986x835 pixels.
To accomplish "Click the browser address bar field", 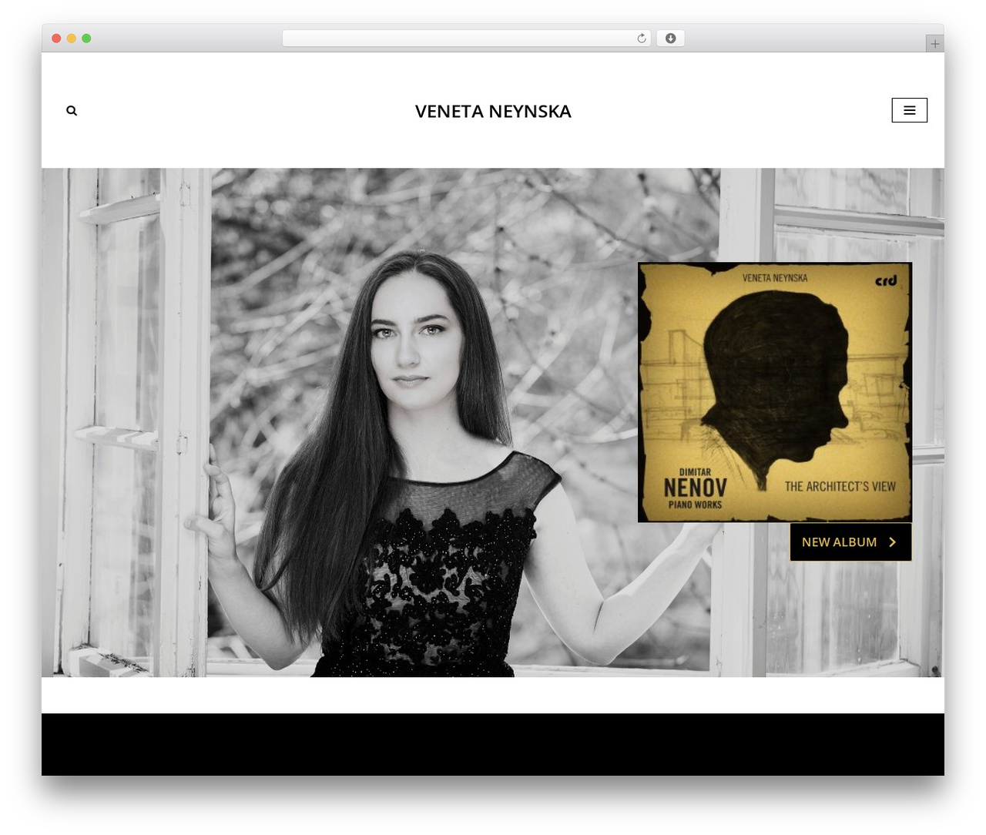I will tap(466, 39).
